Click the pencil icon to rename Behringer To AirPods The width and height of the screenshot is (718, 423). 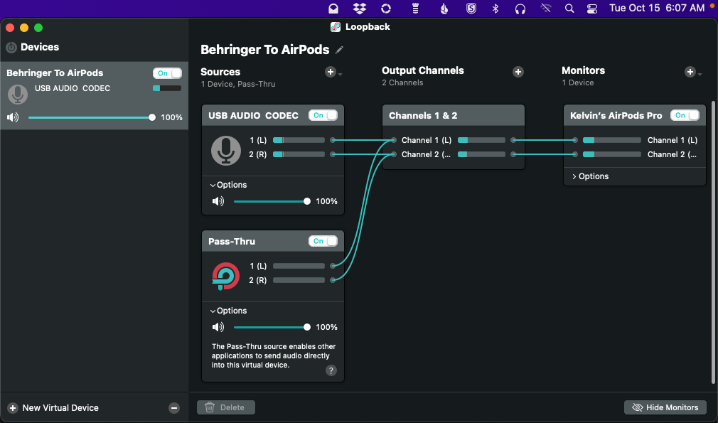(x=339, y=50)
